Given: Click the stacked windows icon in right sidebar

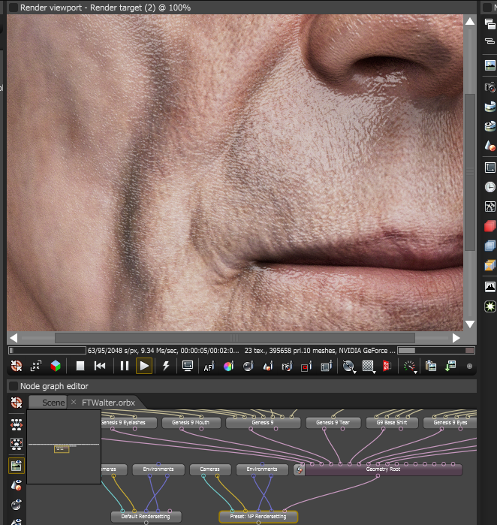Looking at the screenshot, I should pyautogui.click(x=490, y=24).
